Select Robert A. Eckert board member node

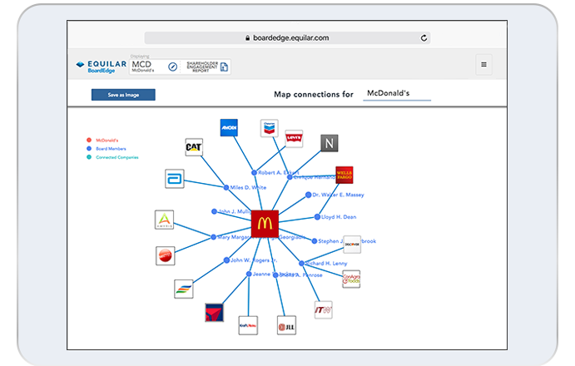coord(254,172)
